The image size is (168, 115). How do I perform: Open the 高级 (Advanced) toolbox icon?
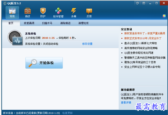[x=28, y=13]
